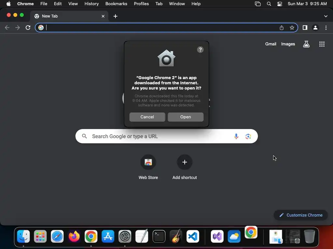Open the Tab menu

(x=159, y=4)
